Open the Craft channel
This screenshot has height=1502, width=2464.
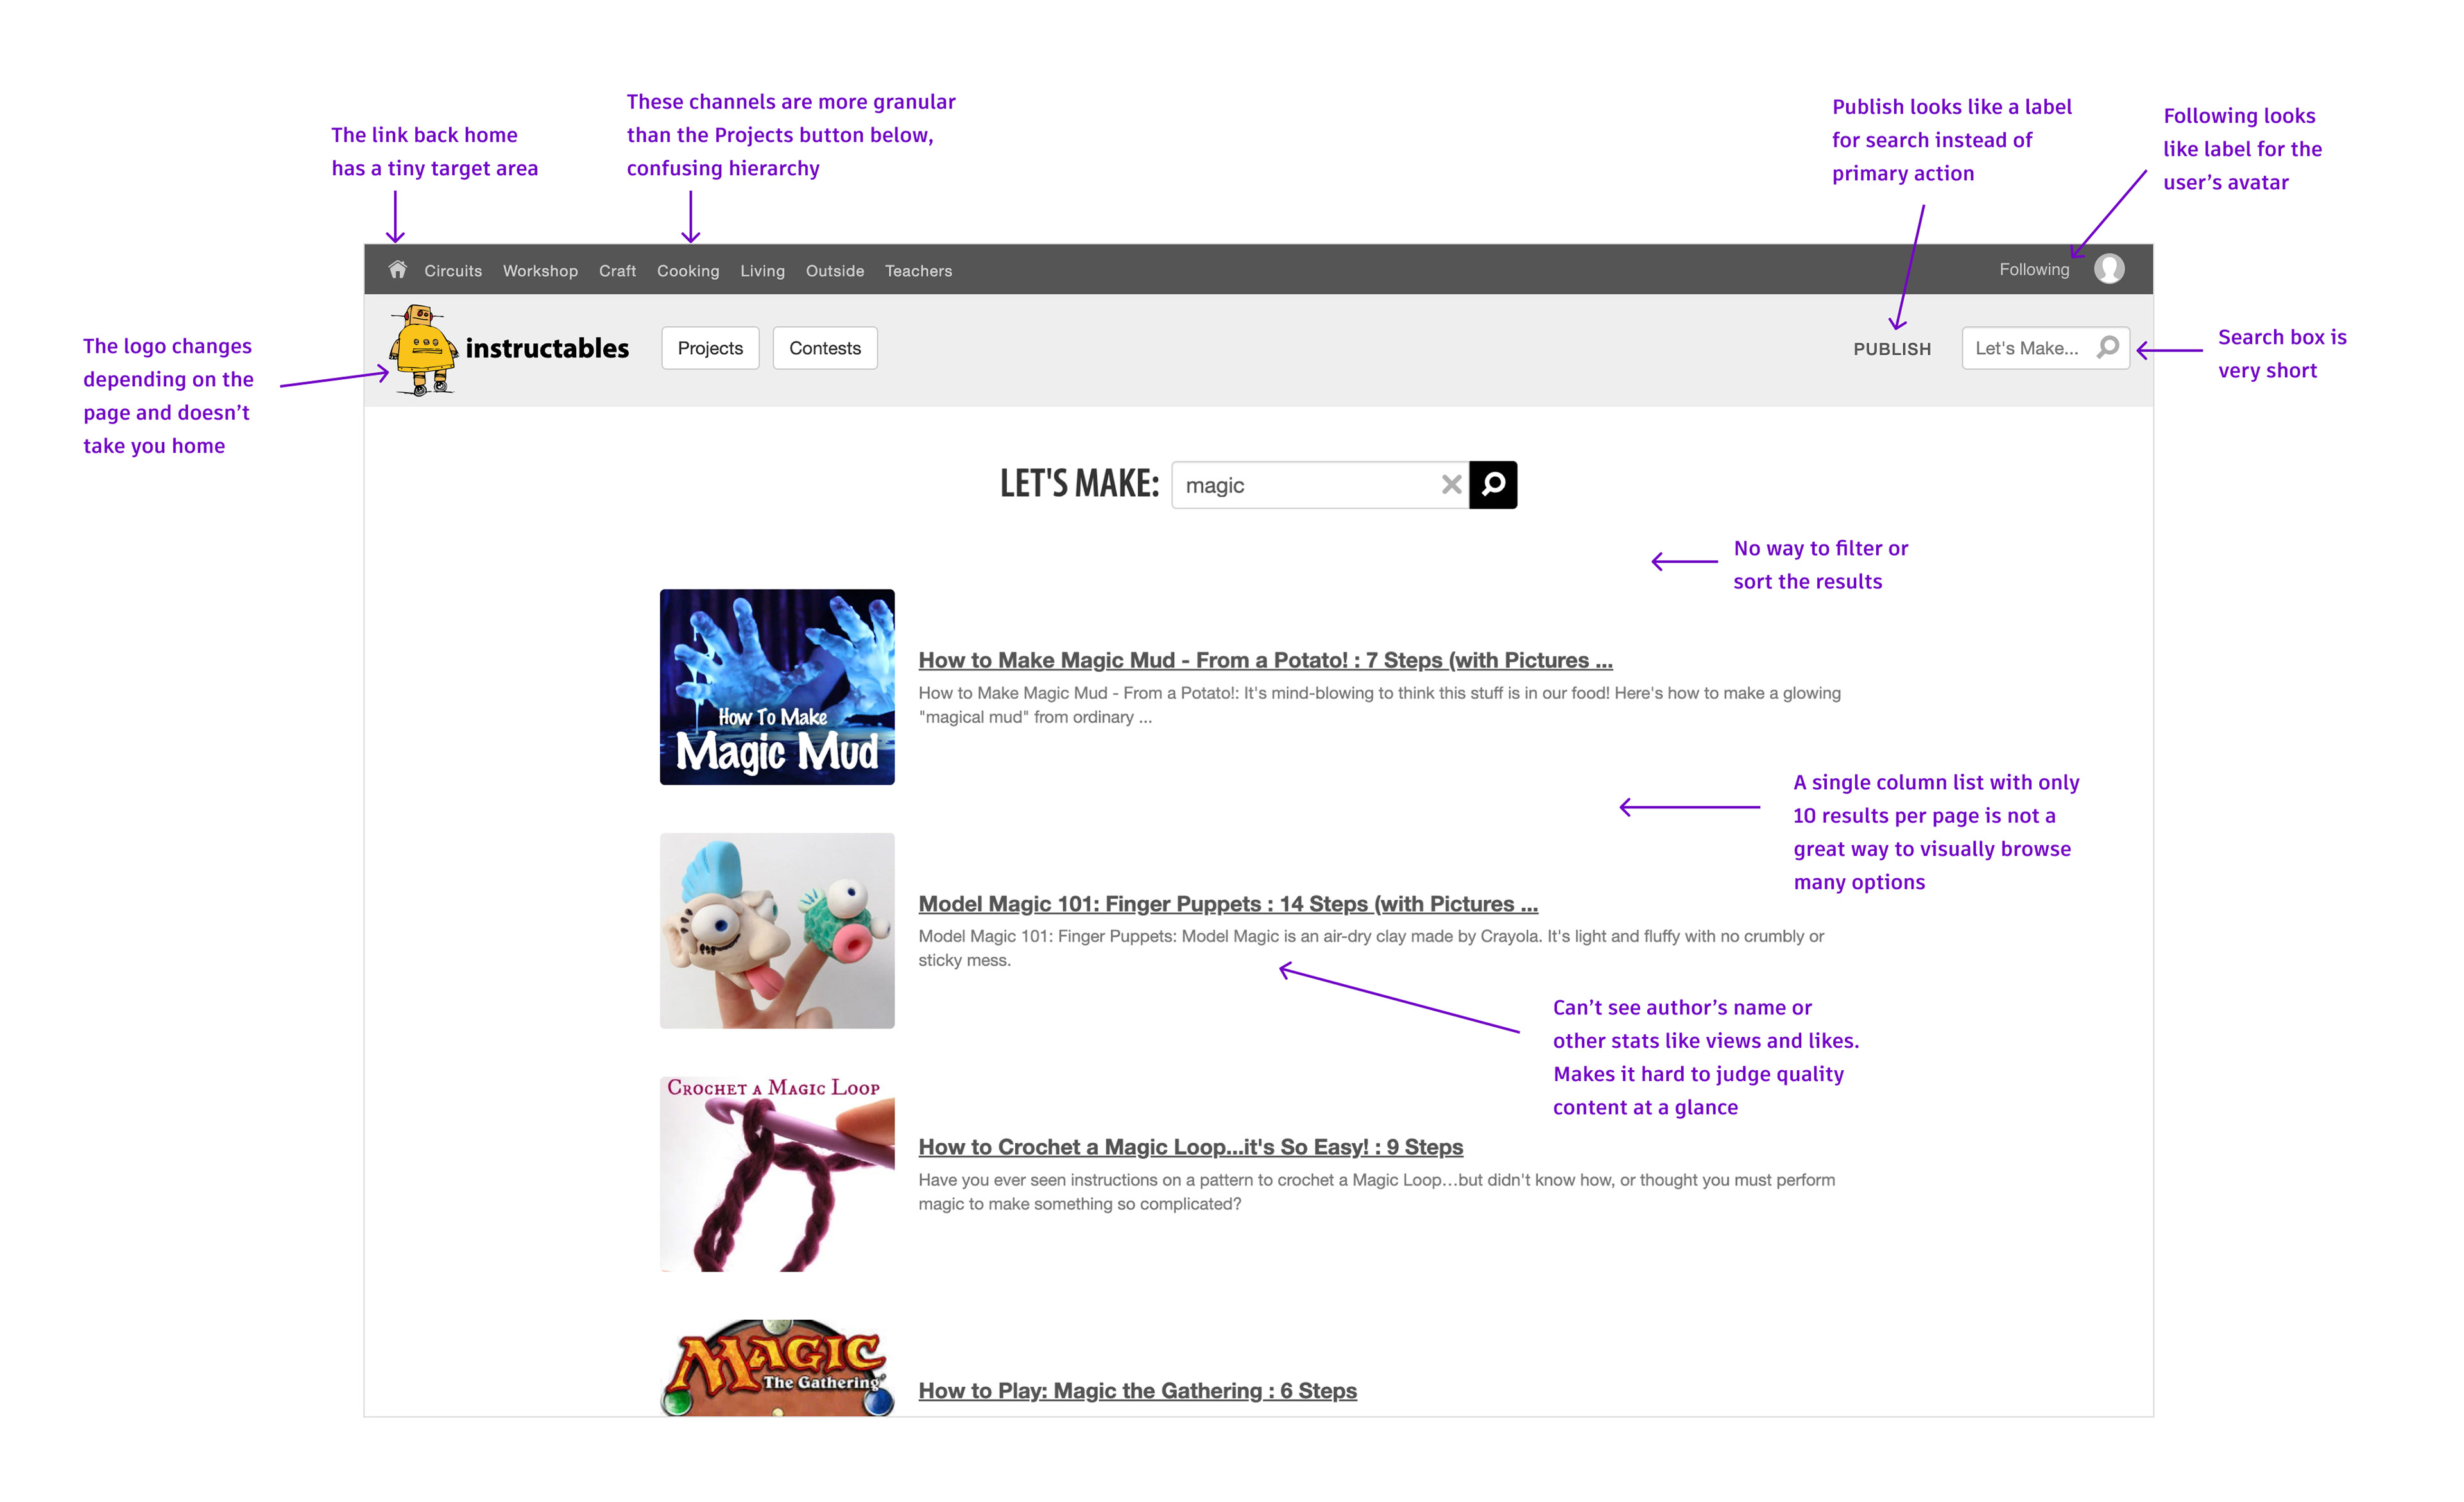pos(617,271)
